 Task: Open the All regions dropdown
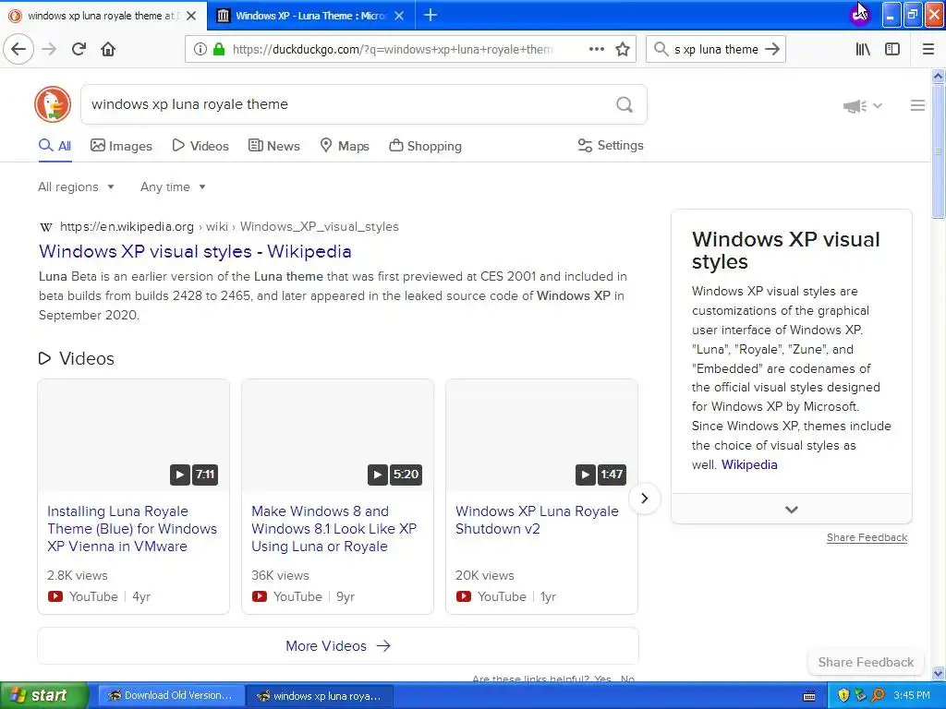pyautogui.click(x=76, y=186)
